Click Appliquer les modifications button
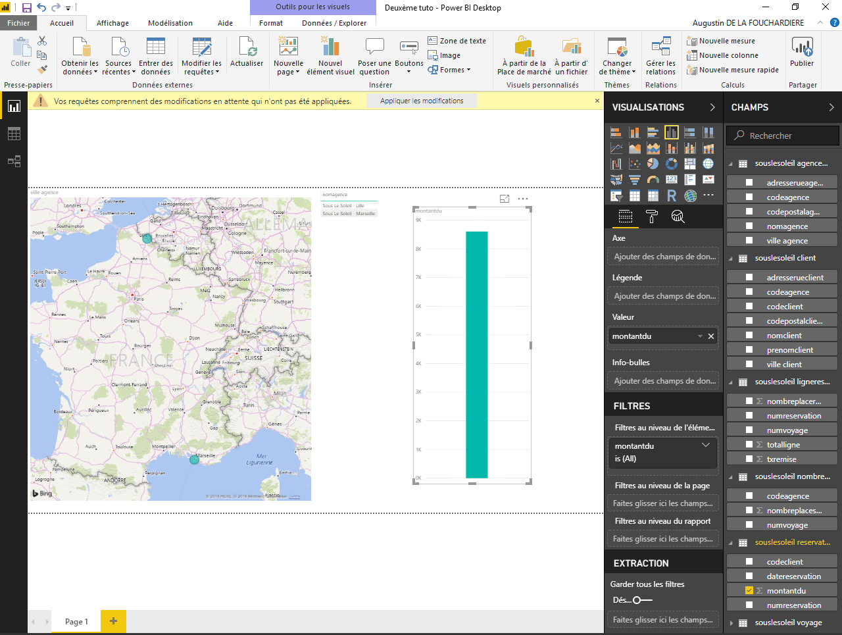The height and width of the screenshot is (635, 842). pyautogui.click(x=422, y=101)
